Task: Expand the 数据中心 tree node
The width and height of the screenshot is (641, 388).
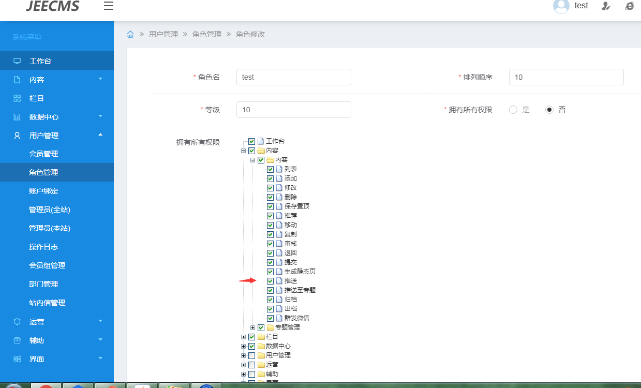Action: coord(243,346)
